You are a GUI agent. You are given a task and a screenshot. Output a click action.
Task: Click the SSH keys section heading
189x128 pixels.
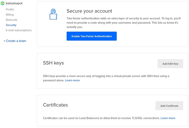(53, 63)
